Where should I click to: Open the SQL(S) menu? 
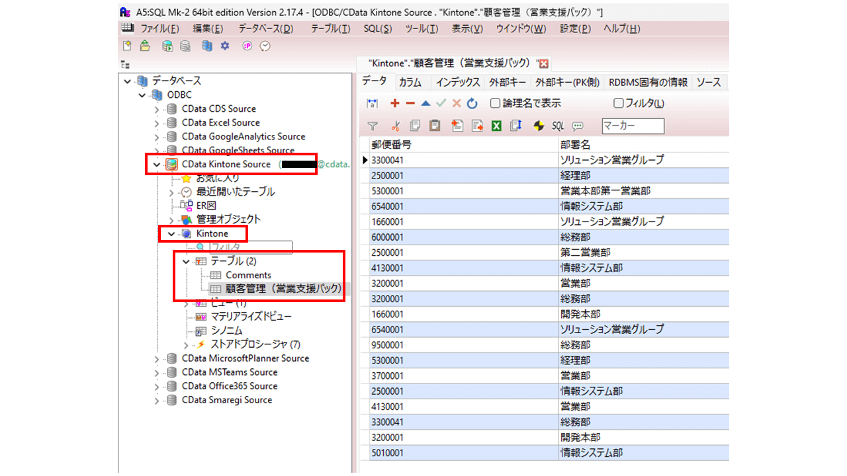[378, 29]
